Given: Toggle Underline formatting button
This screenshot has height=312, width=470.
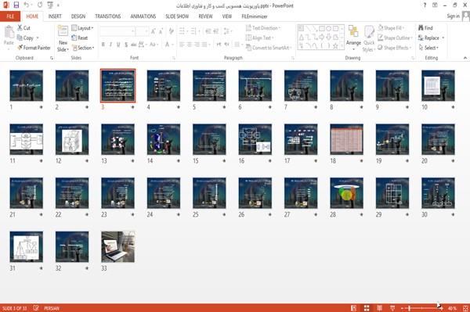Looking at the screenshot, I should click(x=118, y=45).
